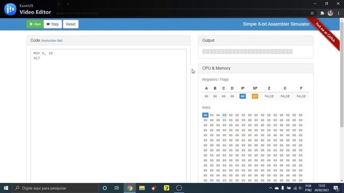Select the first highlighted RAM cell
Screen dimensions: 344x193
(205, 115)
